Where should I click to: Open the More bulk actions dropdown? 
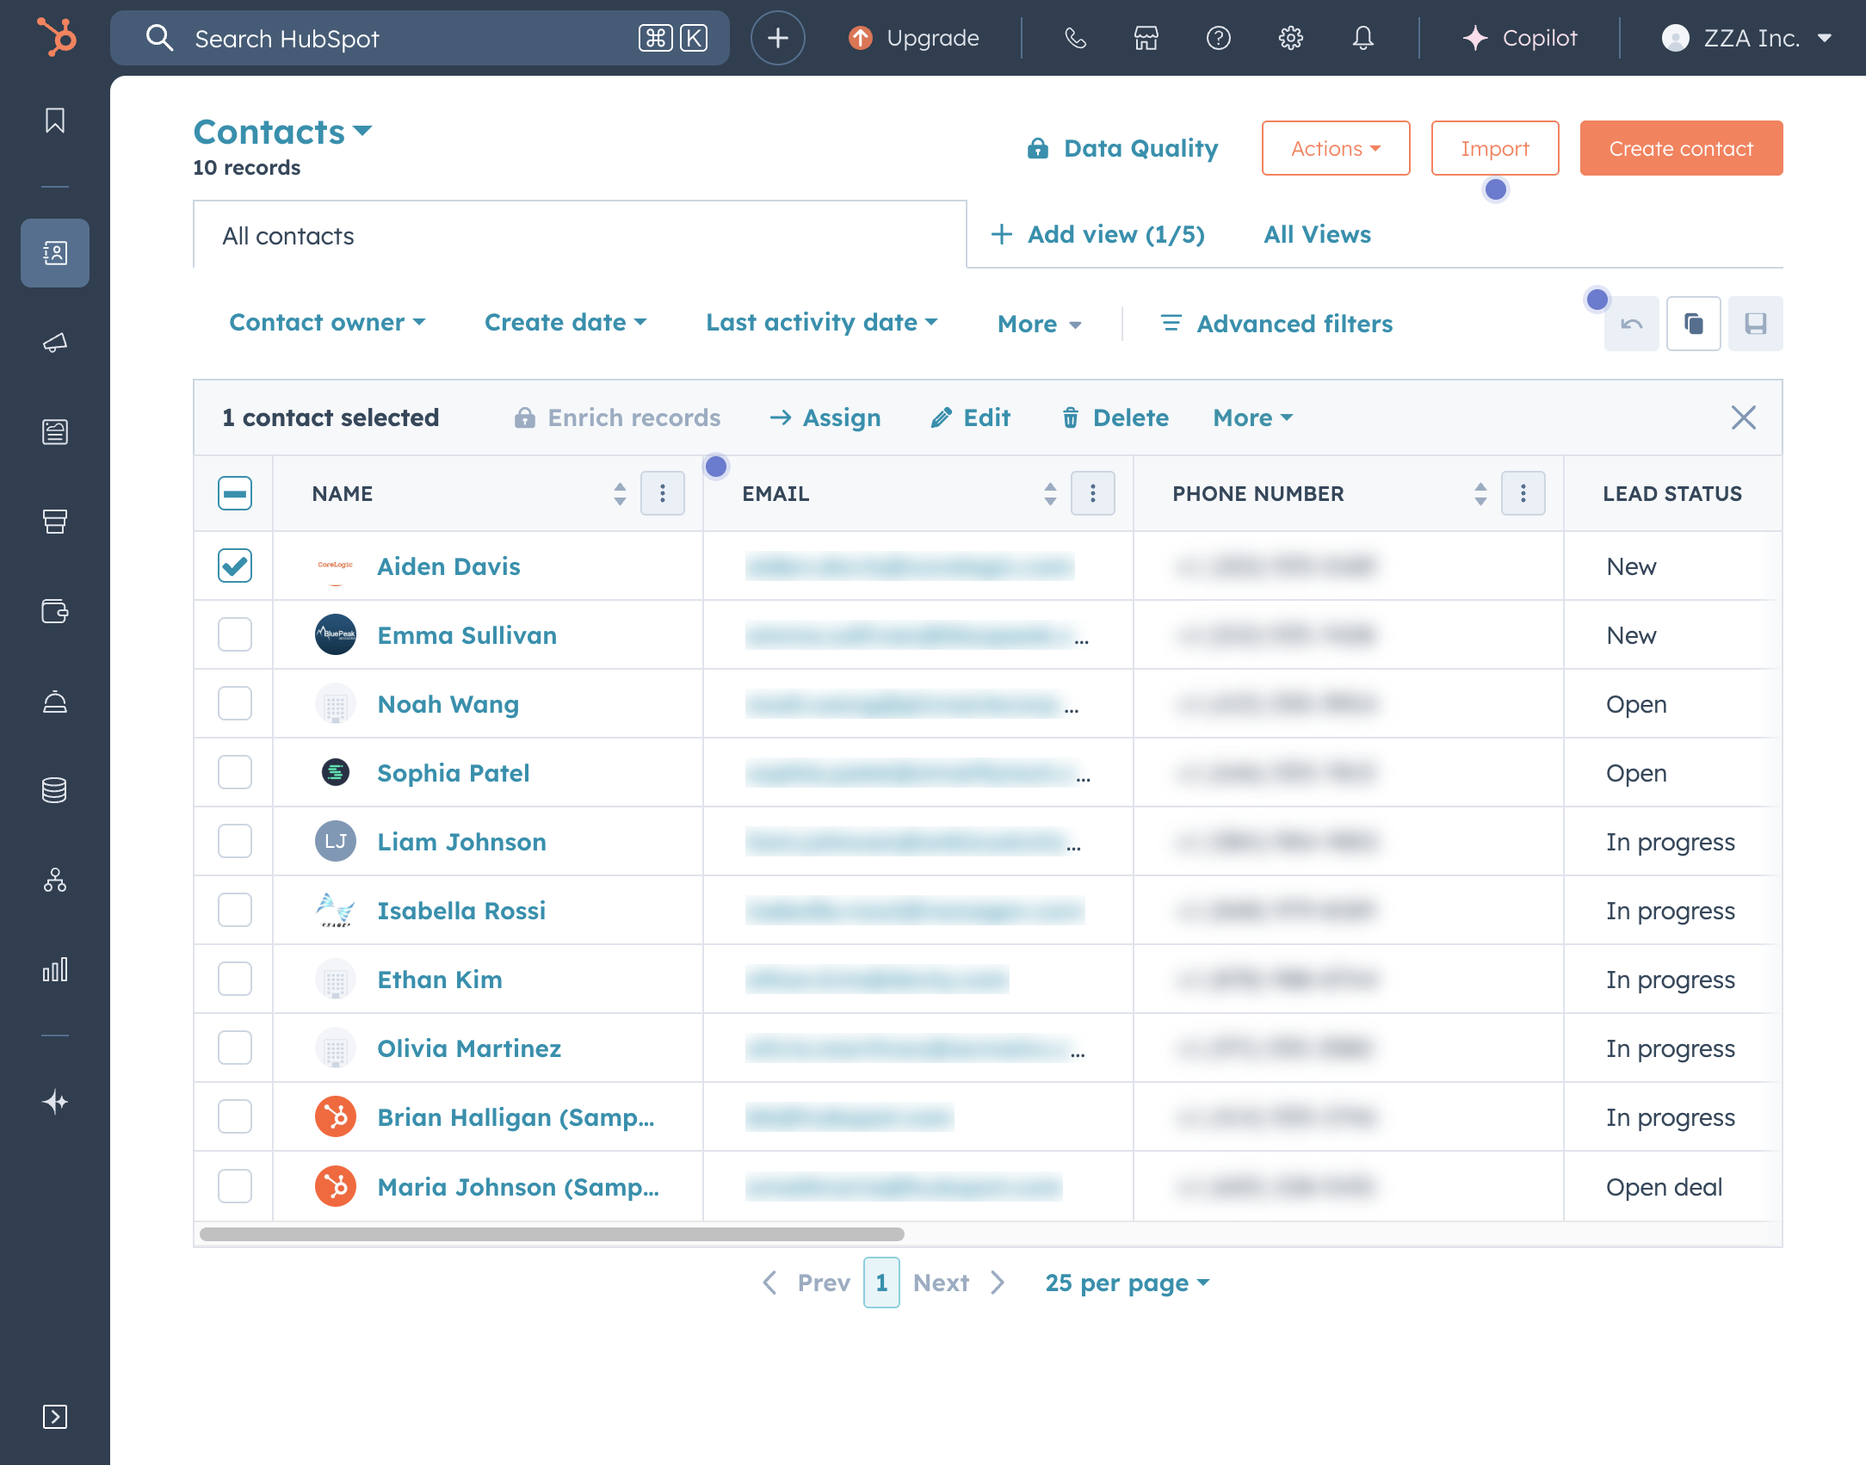(x=1252, y=417)
